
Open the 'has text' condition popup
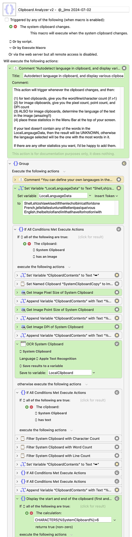(x=43, y=420)
